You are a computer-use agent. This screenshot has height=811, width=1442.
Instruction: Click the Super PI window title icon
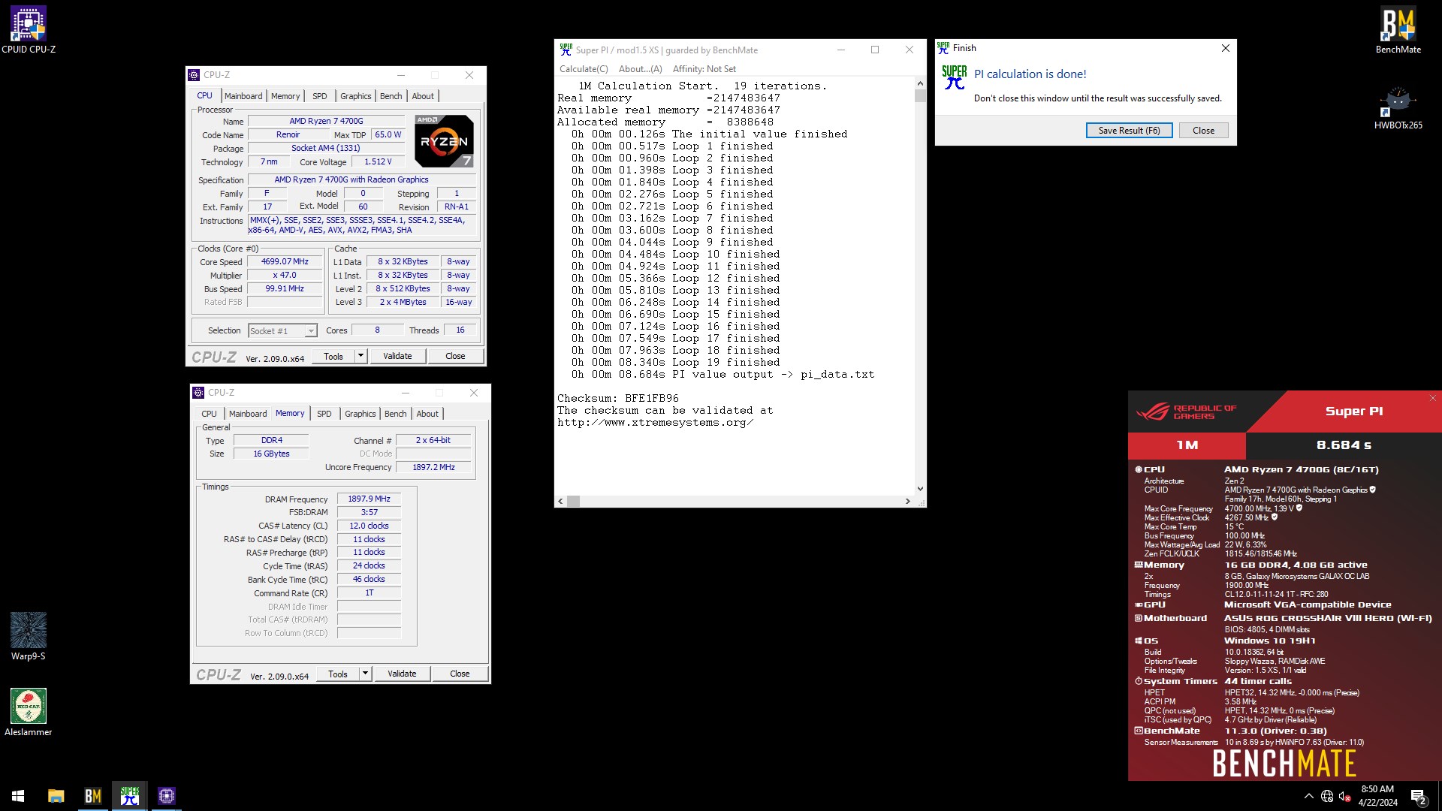coord(566,50)
